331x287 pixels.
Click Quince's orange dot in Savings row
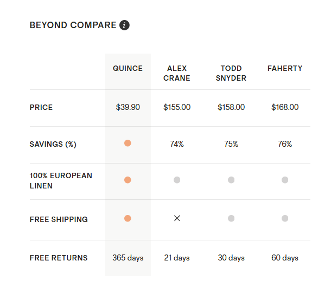pyautogui.click(x=128, y=143)
